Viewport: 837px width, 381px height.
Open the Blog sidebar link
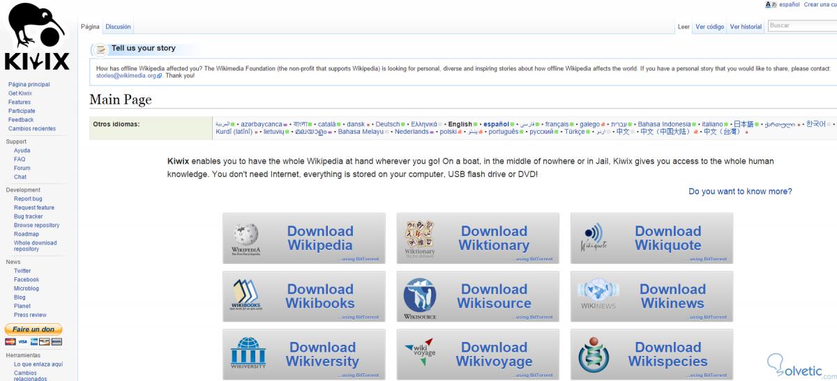[x=20, y=297]
